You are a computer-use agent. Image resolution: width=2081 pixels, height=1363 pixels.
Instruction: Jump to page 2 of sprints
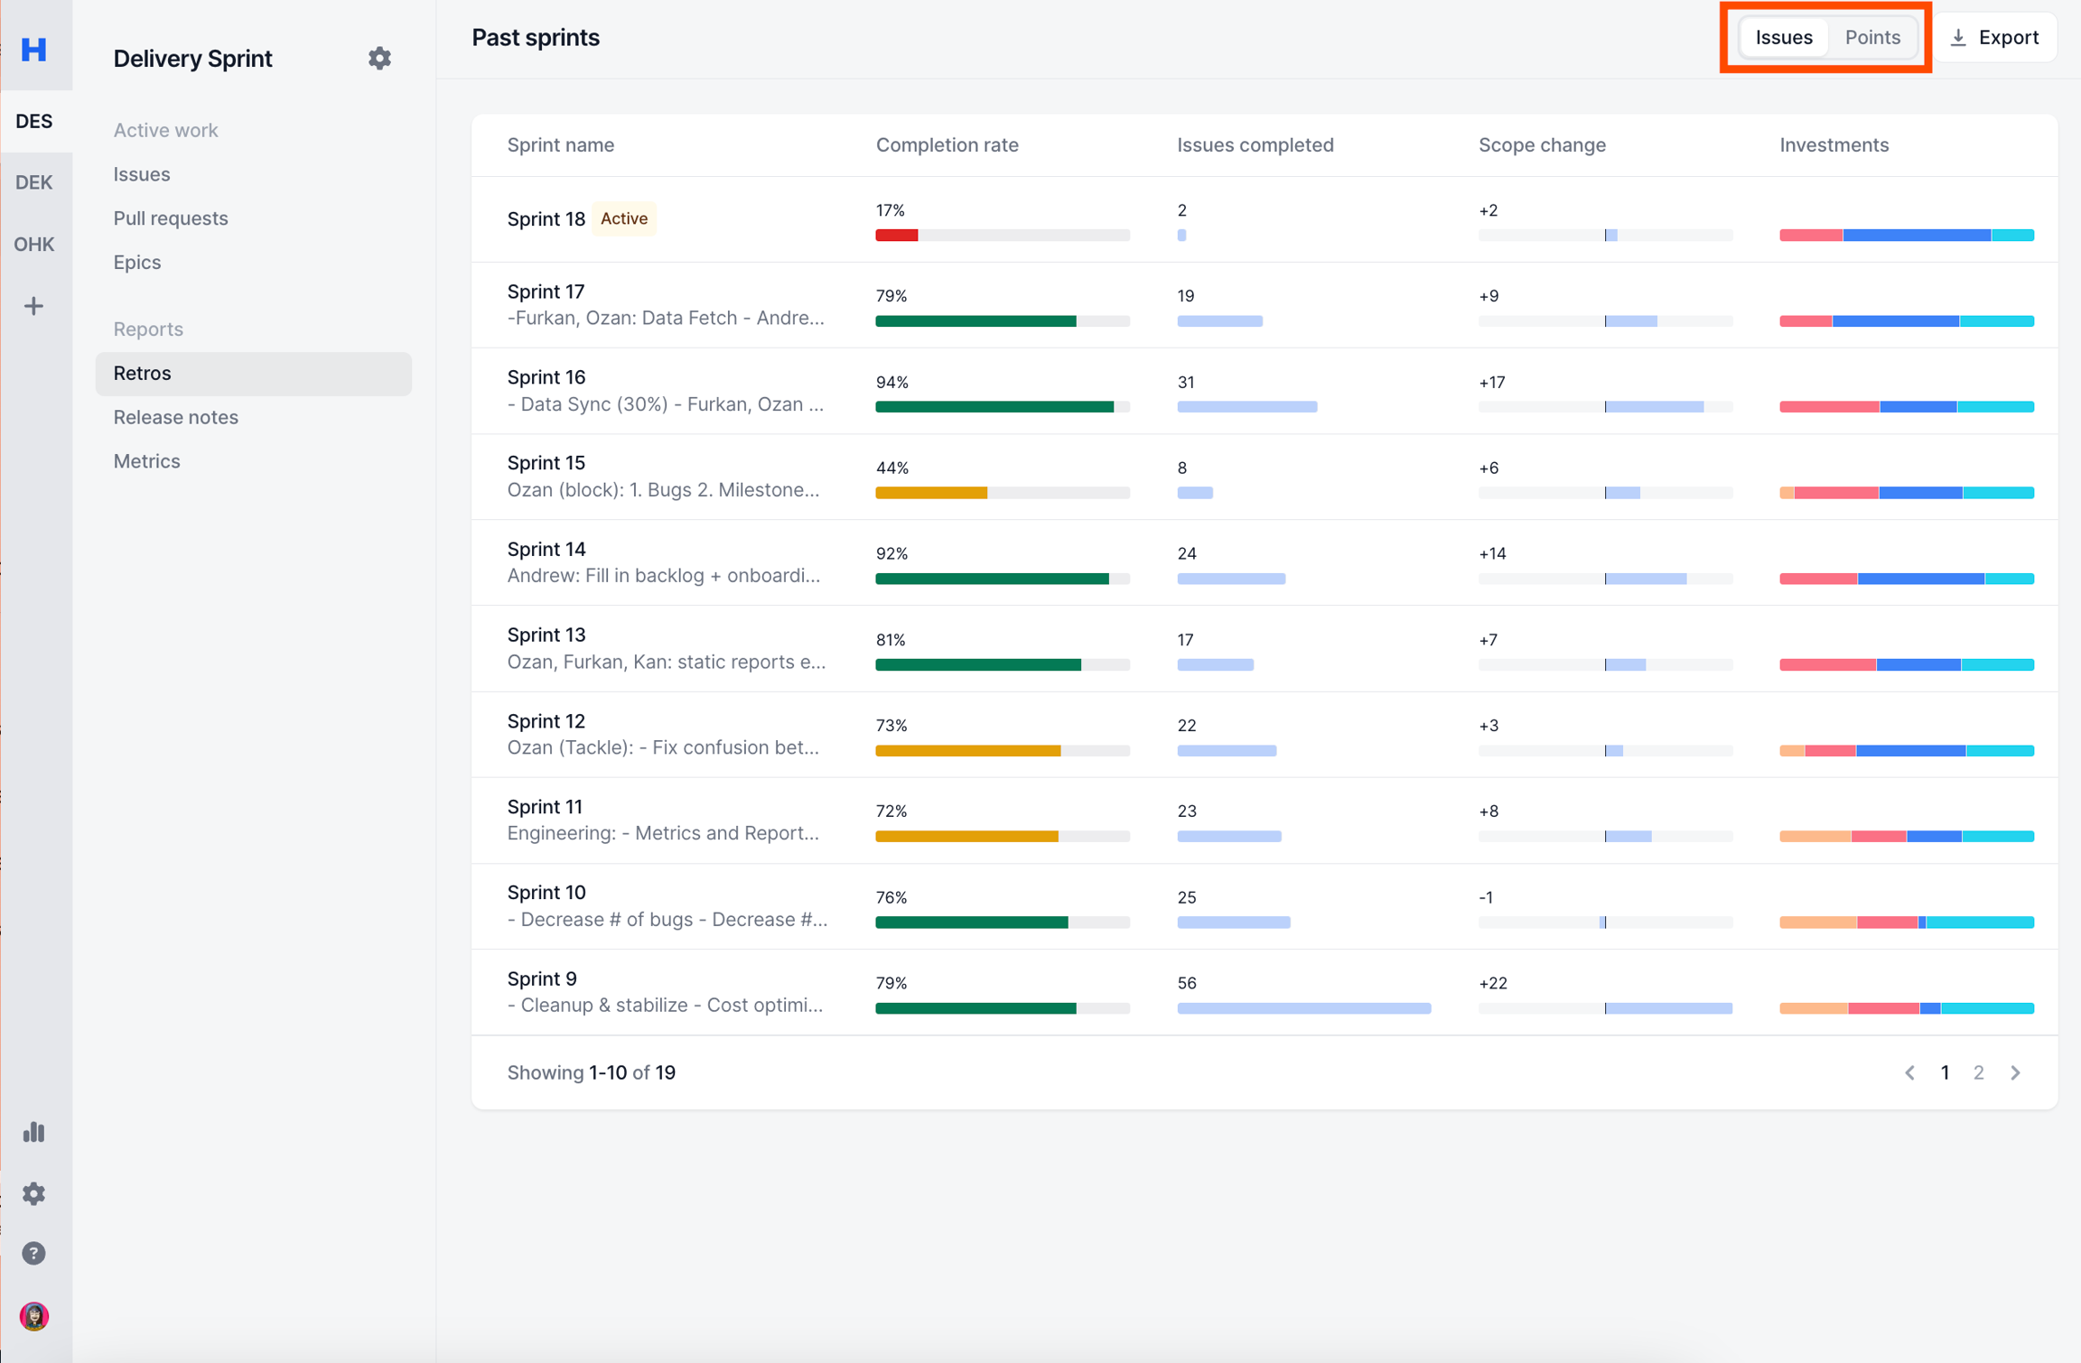(1979, 1072)
